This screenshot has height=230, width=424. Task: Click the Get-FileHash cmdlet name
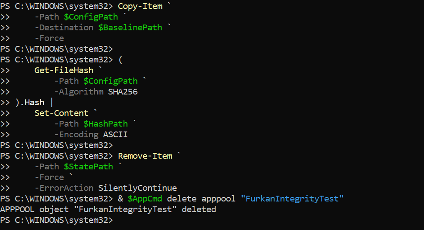(64, 70)
